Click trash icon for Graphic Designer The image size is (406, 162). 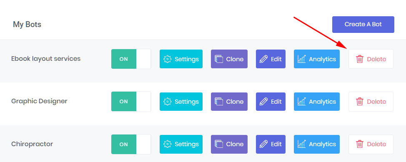[360, 102]
